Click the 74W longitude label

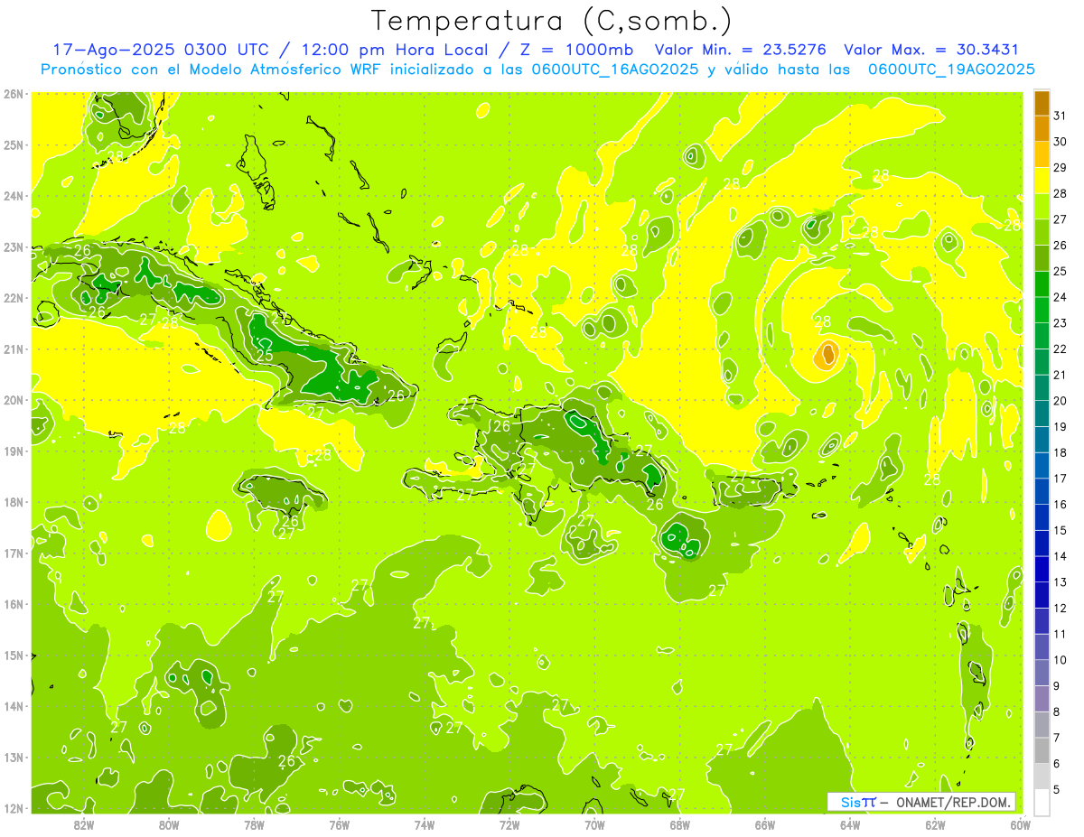424,824
